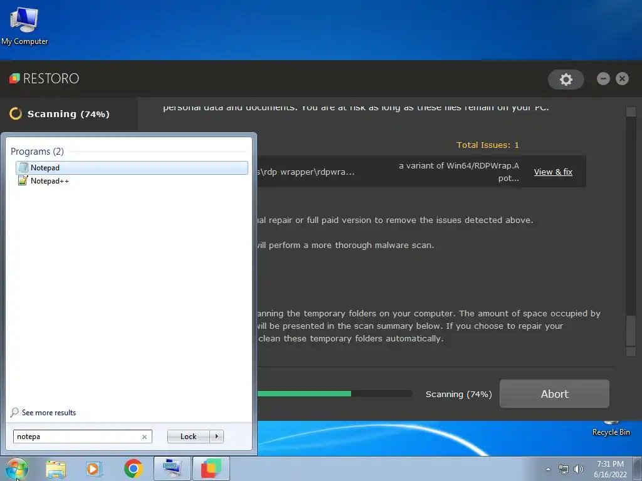Click the Restoro logo in title bar
Screen dimensions: 642x481
click(45, 78)
